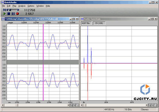The height and width of the screenshot is (112, 159).
Task: Open the Analysis menu
Action: 22,6
